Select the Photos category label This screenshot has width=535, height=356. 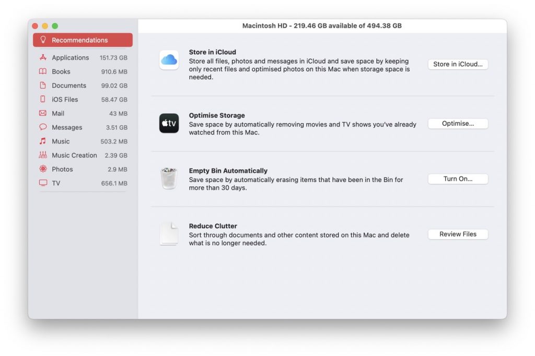tap(63, 170)
